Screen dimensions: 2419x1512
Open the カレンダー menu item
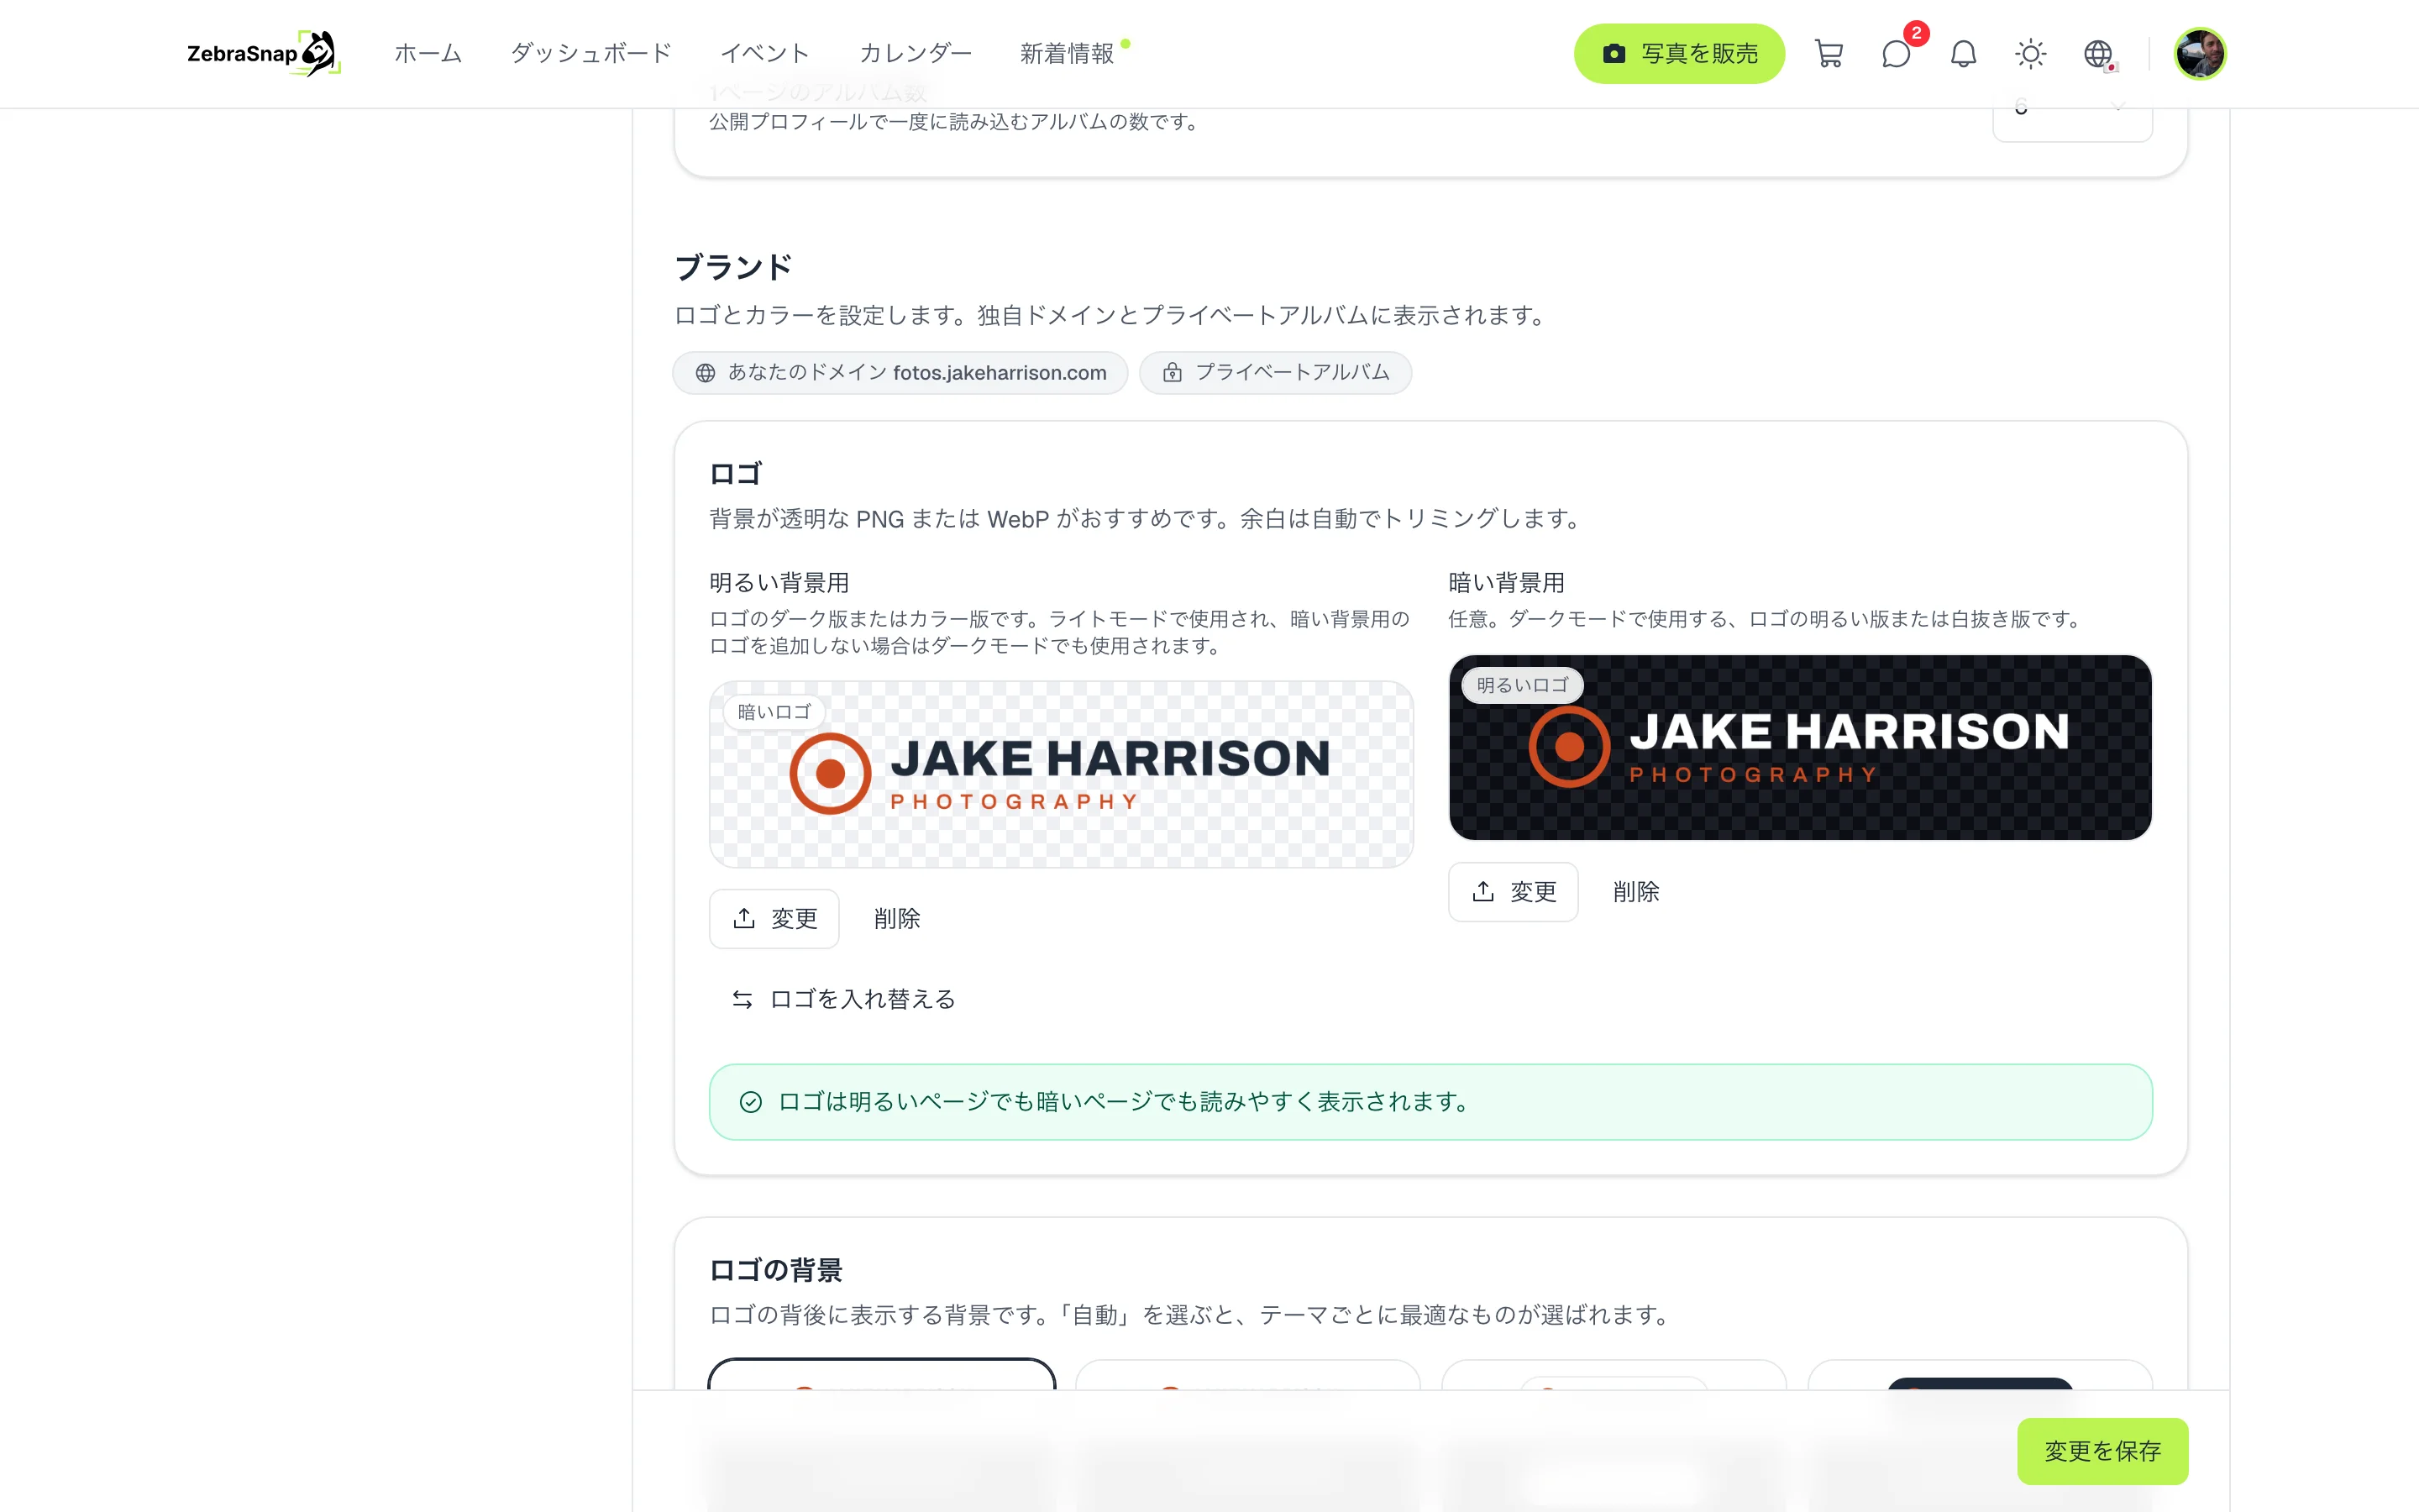point(916,53)
